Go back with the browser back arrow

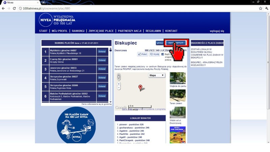pos(3,8)
